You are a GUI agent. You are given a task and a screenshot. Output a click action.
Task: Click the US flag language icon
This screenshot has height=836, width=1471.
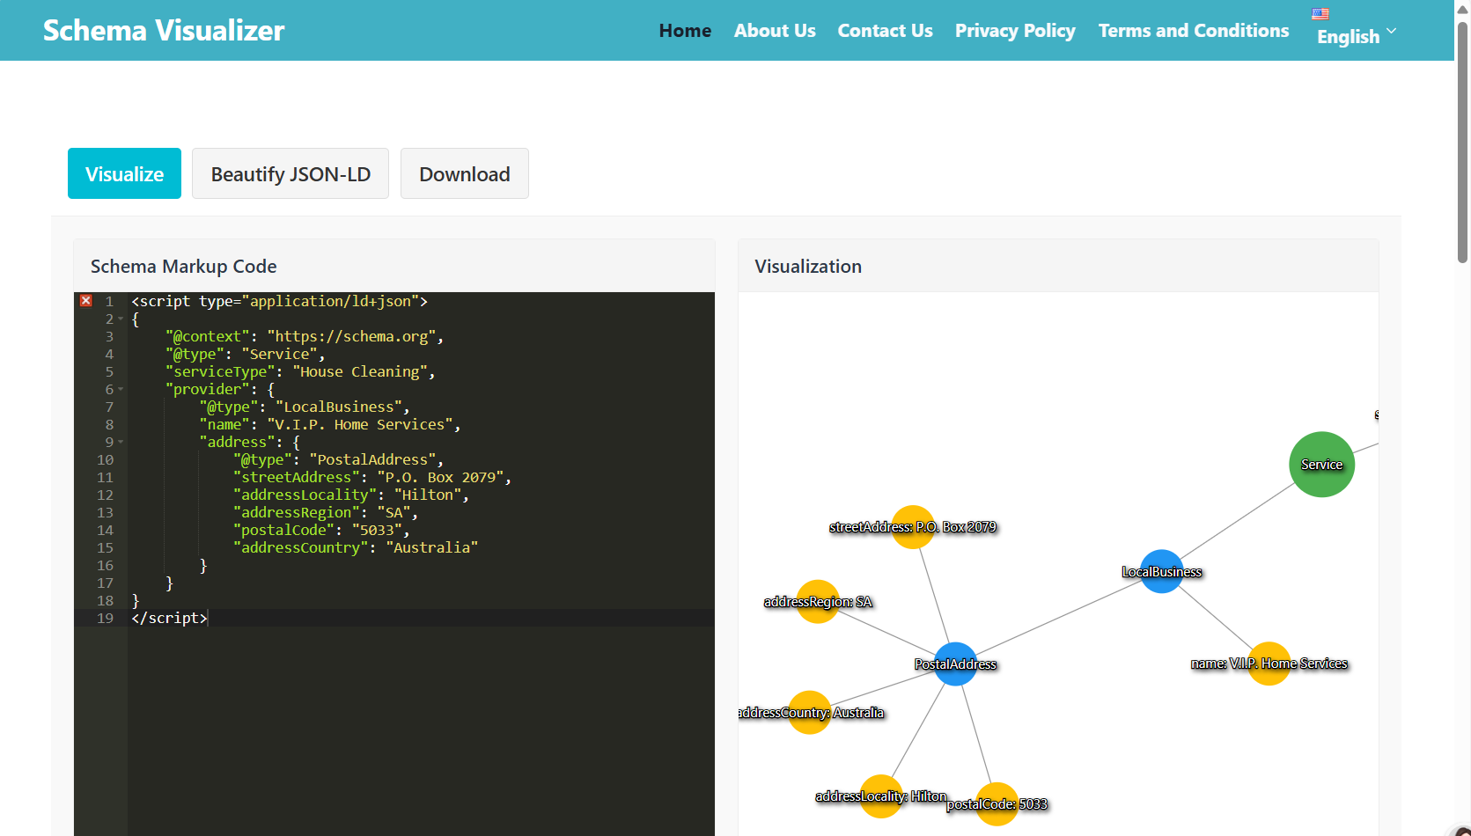pyautogui.click(x=1320, y=14)
